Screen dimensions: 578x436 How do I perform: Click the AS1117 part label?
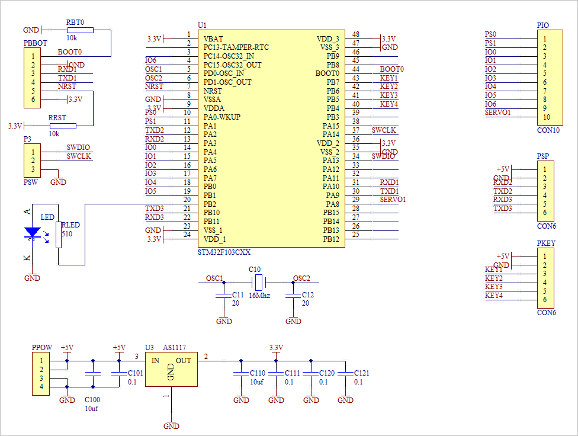pyautogui.click(x=174, y=348)
